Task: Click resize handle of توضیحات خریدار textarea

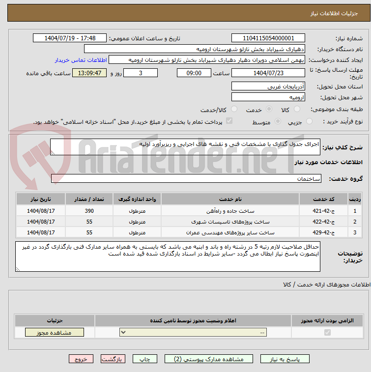Action: pyautogui.click(x=18, y=269)
